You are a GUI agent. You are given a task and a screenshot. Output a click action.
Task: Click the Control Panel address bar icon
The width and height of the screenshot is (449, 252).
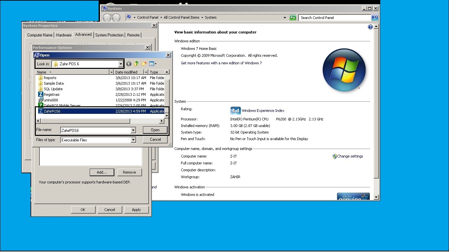click(x=129, y=17)
